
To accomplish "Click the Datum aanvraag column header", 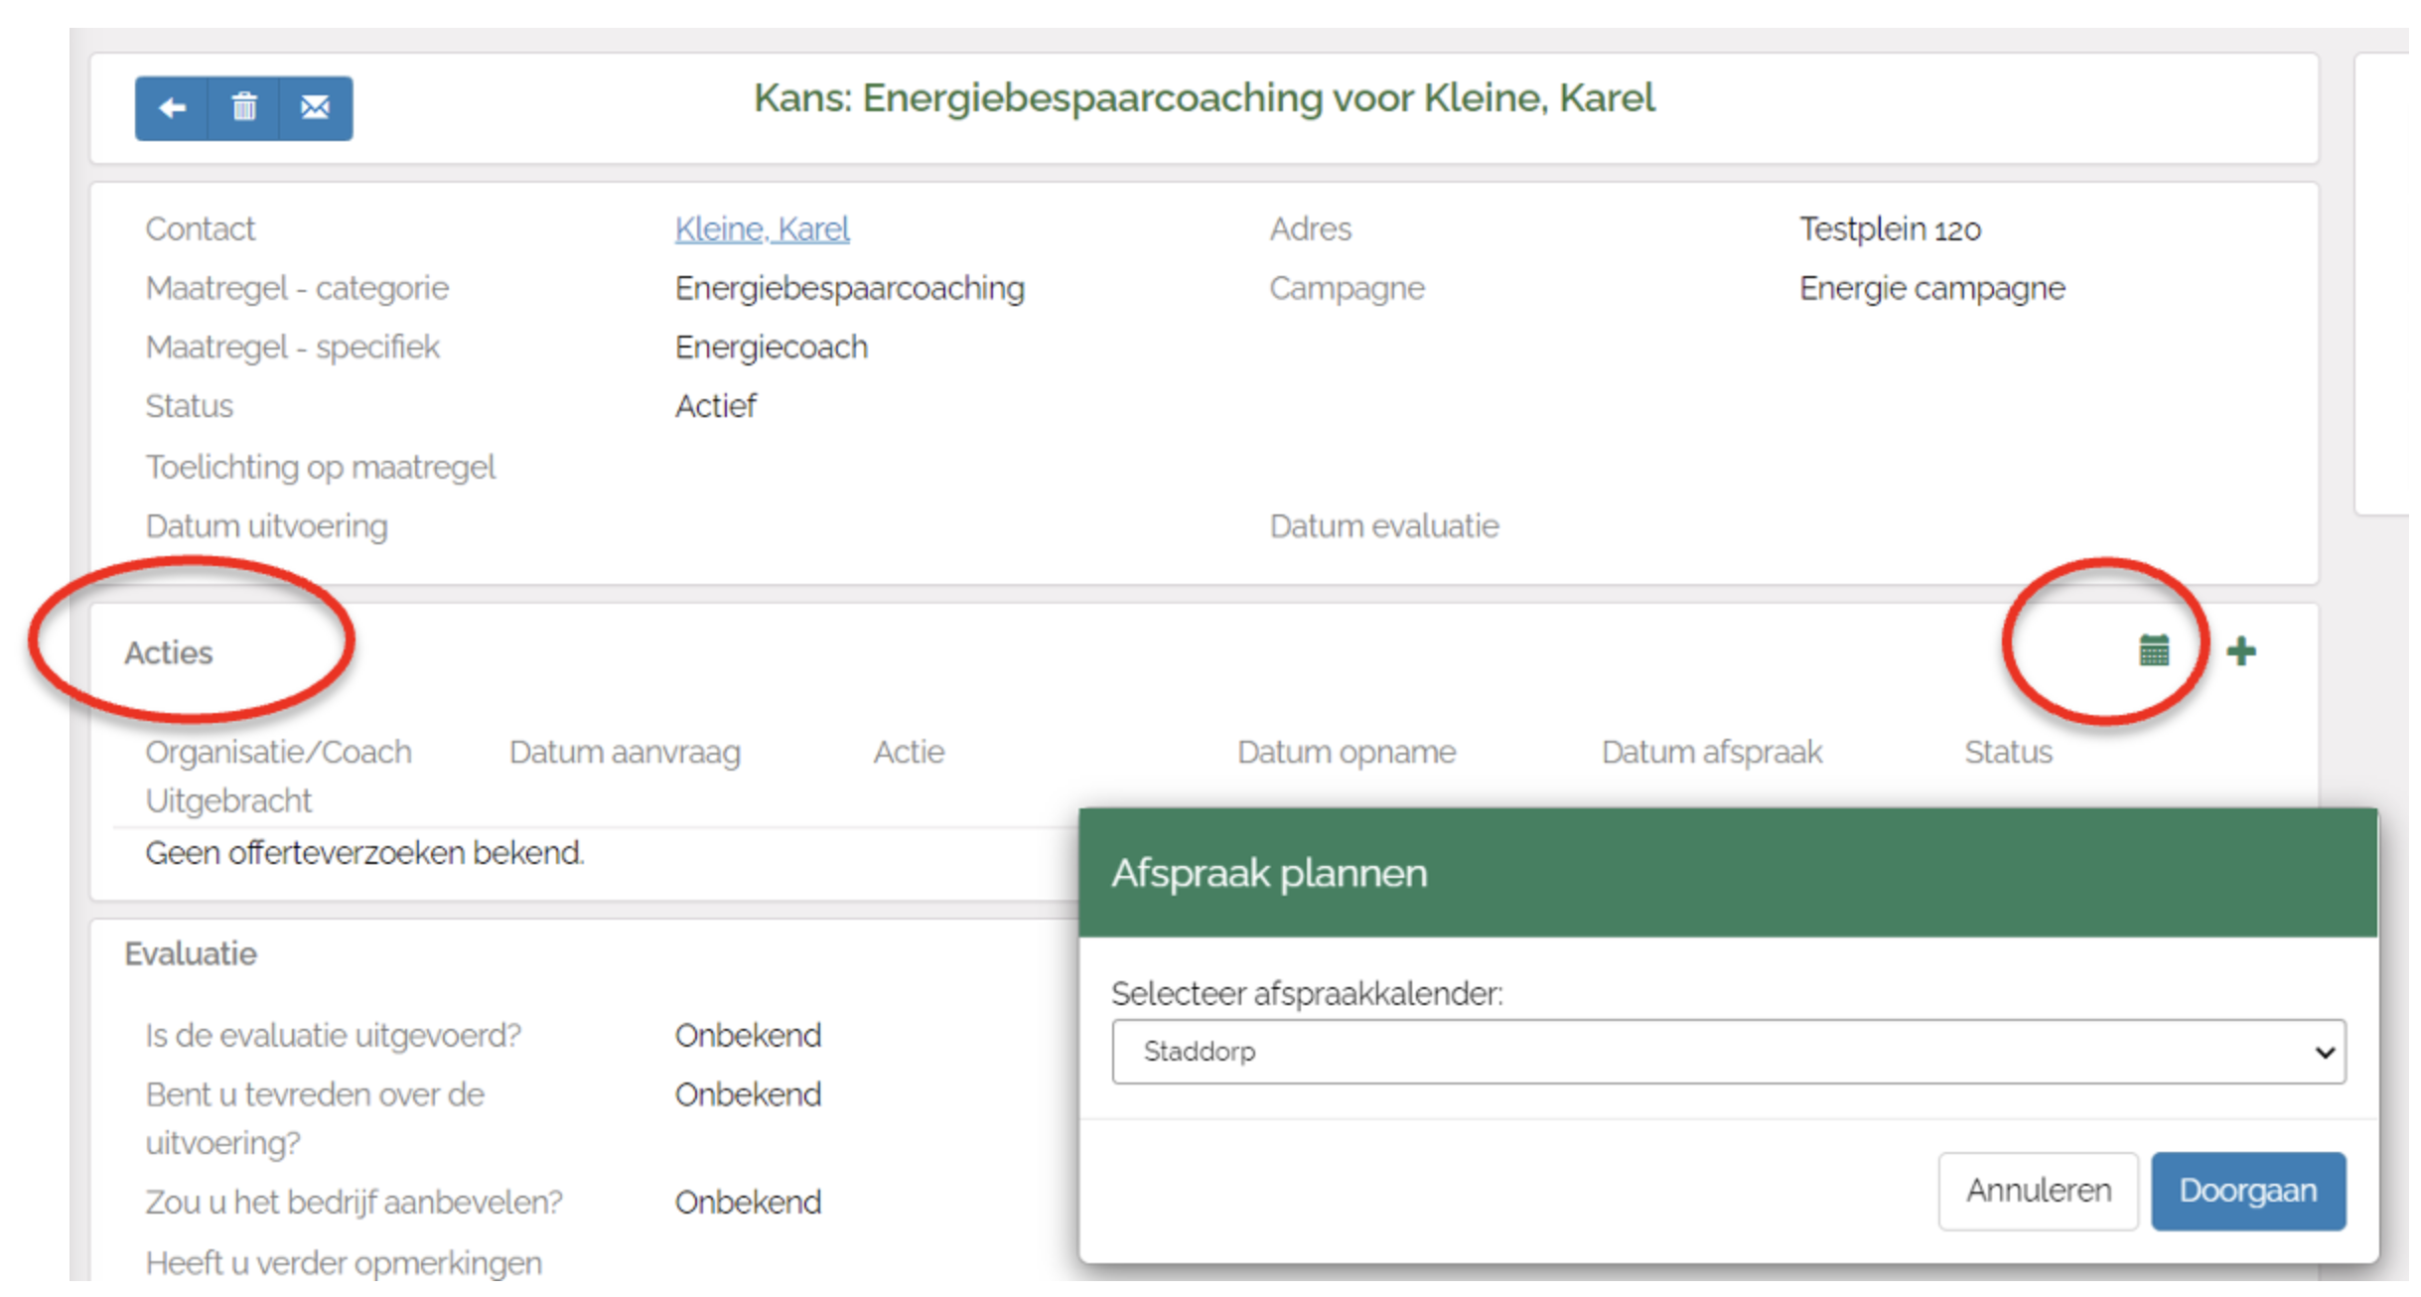I will click(625, 752).
